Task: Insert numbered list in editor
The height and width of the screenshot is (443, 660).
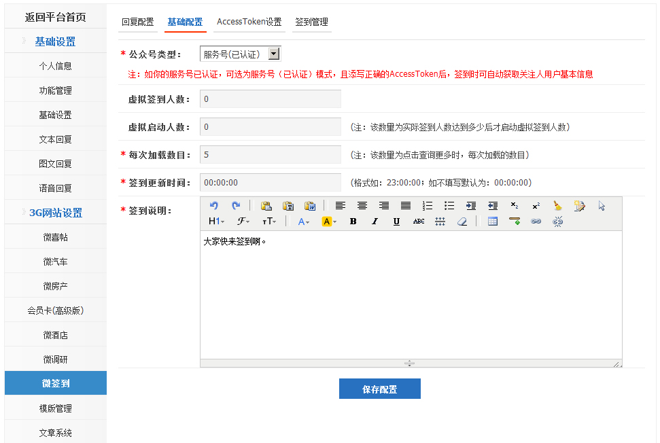Action: tap(428, 205)
